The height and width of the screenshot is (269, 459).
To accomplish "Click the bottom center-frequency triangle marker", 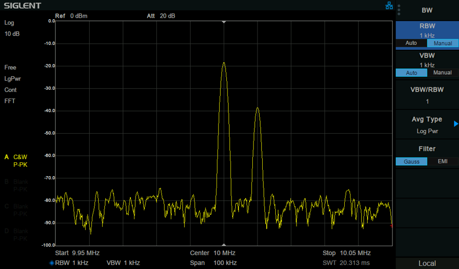I will (x=224, y=245).
